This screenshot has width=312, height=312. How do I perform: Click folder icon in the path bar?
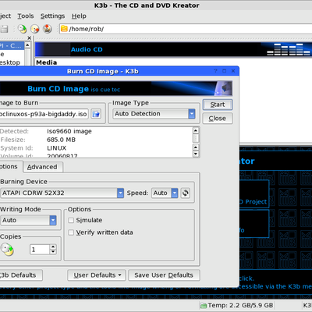coord(64,29)
